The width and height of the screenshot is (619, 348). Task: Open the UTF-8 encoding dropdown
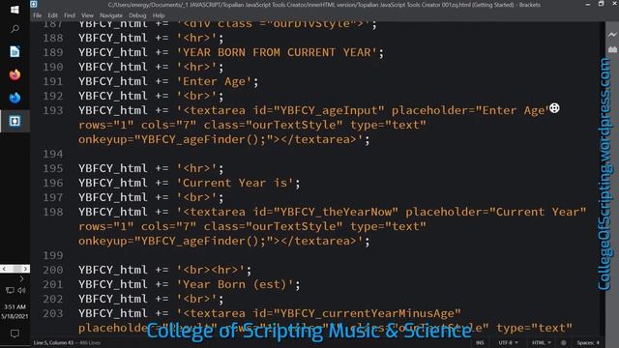(508, 343)
